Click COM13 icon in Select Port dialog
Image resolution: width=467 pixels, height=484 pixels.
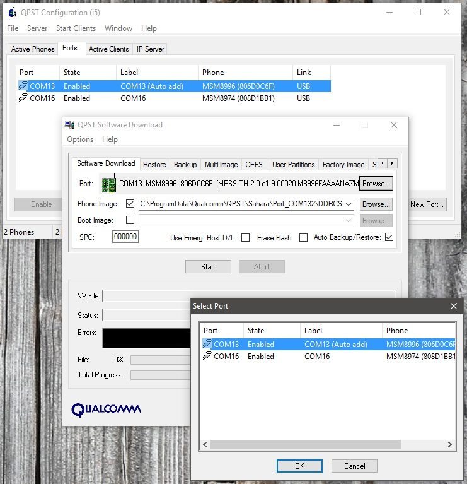pos(207,345)
